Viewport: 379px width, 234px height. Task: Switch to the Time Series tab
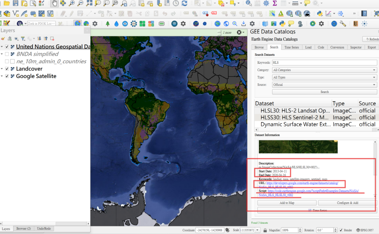click(292, 47)
